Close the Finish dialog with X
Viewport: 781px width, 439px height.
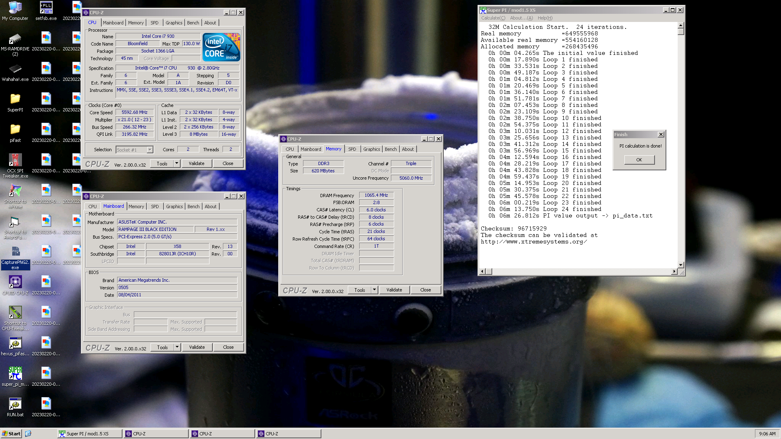click(661, 135)
